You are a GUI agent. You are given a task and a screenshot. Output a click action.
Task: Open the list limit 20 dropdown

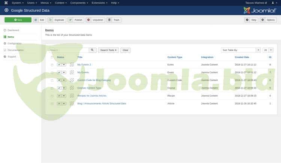click(268, 50)
